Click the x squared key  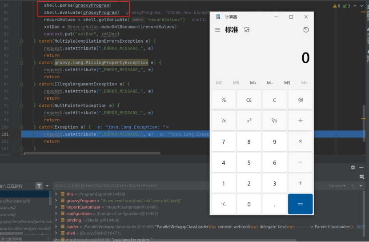point(249,121)
